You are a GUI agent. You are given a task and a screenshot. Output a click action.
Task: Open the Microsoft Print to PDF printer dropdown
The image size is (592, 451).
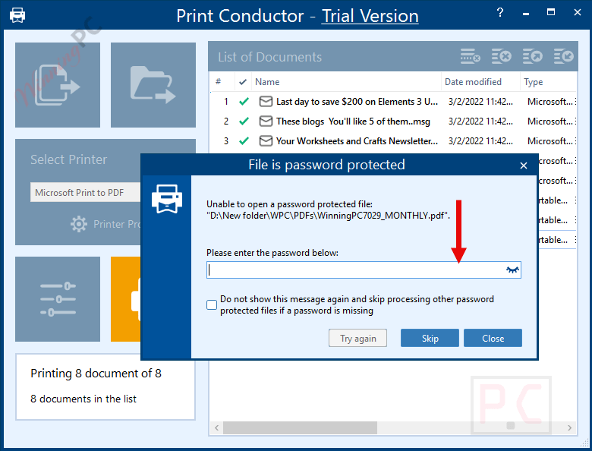[x=86, y=192]
